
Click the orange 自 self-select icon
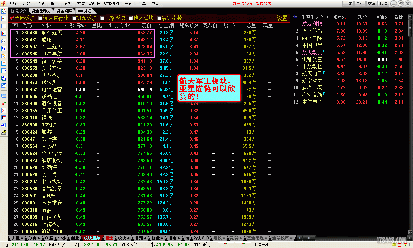click(x=4, y=64)
